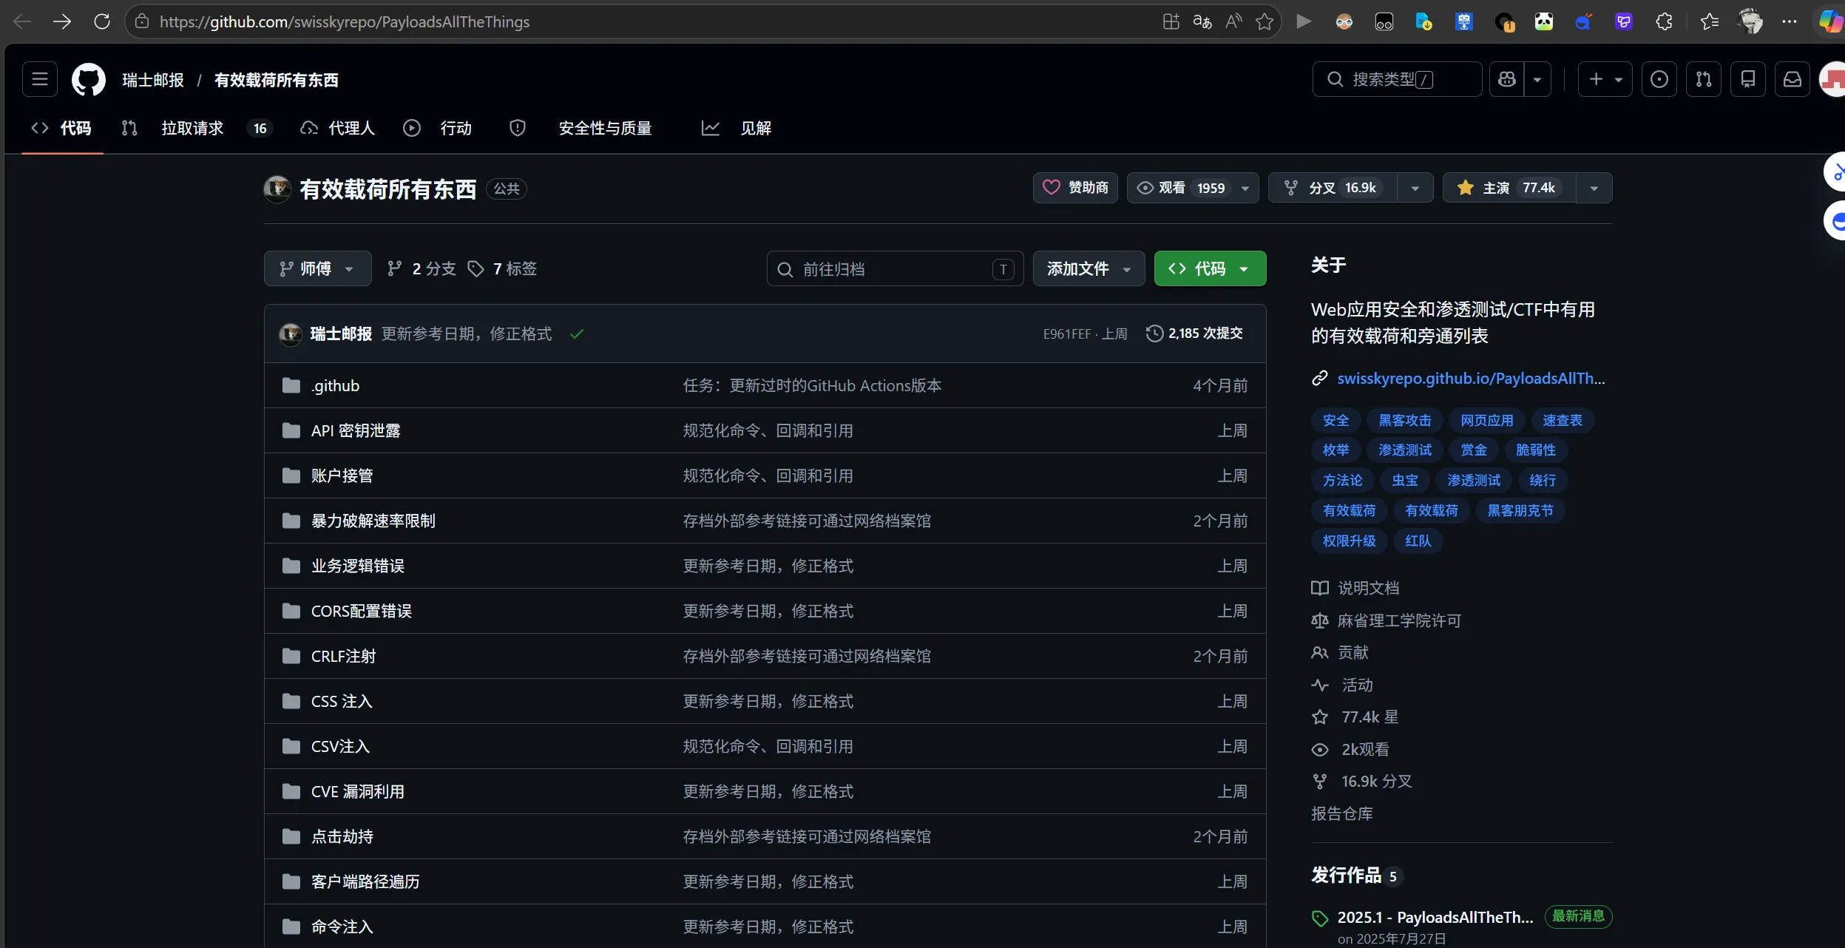Open the repositories icon in GitHub header
1845x948 pixels.
tap(1748, 79)
